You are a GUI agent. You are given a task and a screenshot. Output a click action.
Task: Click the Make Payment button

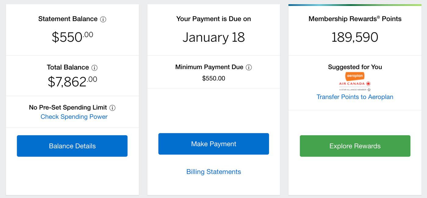[213, 144]
